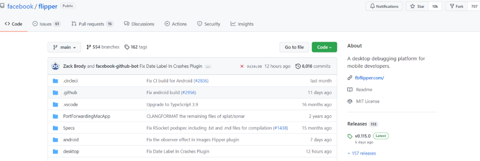Star the flipper repository

coord(417,6)
